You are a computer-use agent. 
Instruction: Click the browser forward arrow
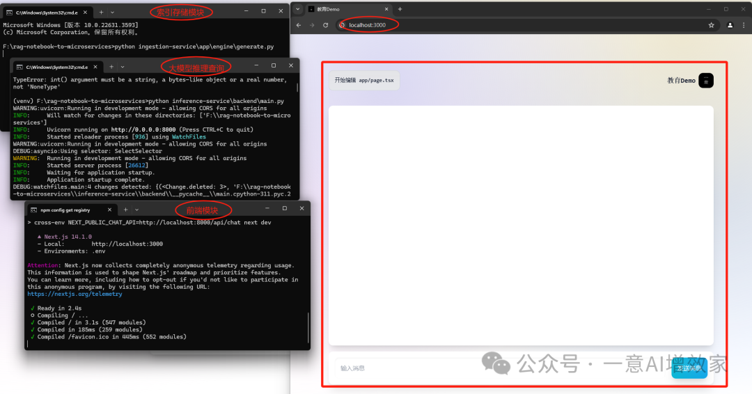coord(312,25)
